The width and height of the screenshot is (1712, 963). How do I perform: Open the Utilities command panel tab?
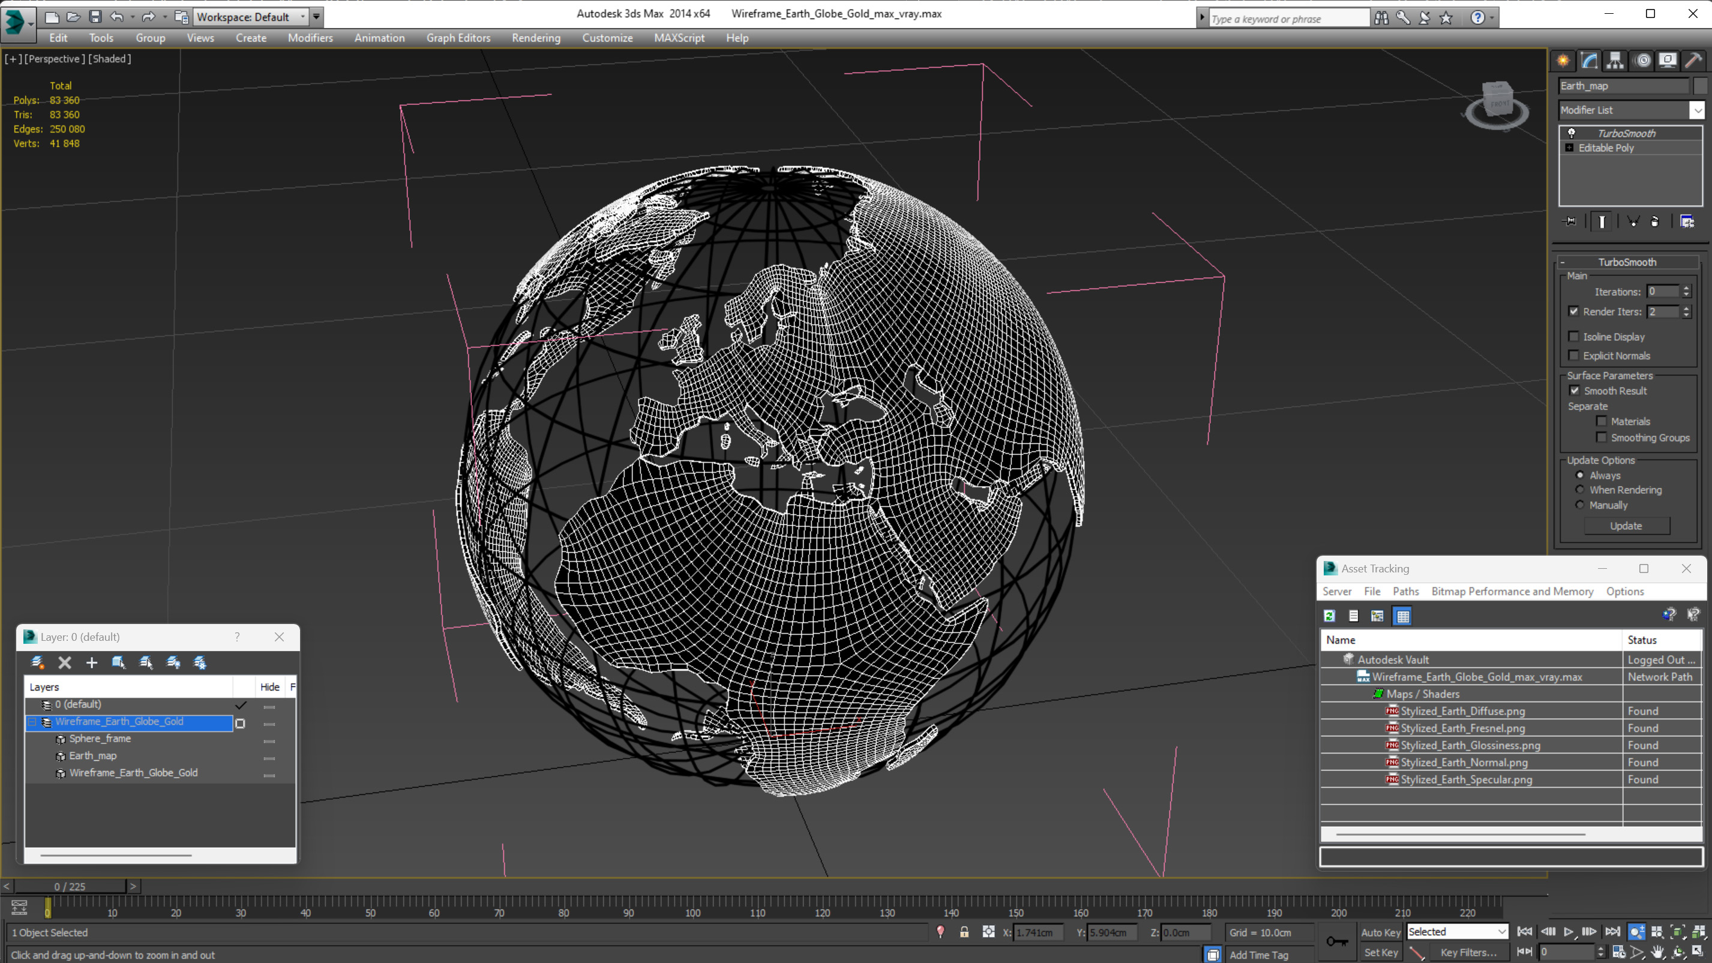pyautogui.click(x=1693, y=61)
